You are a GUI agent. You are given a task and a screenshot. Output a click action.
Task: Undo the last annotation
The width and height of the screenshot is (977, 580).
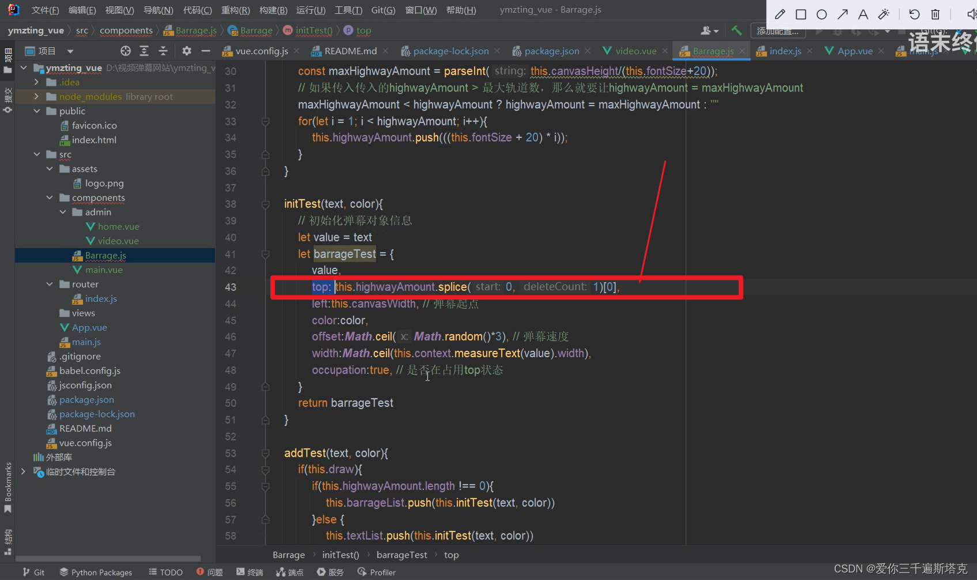click(x=914, y=14)
